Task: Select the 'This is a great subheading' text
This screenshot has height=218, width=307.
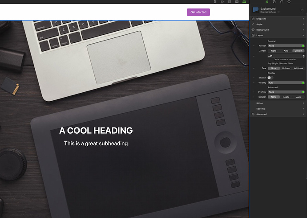Action: click(x=96, y=144)
